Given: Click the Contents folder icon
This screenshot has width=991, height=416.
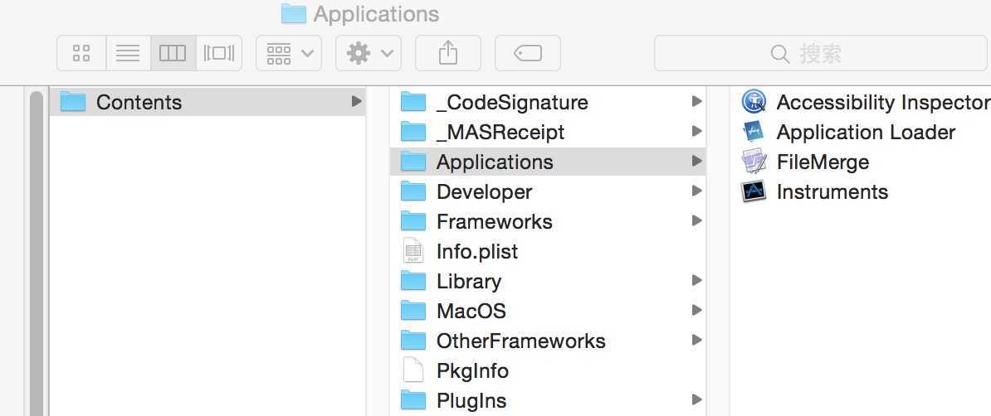Looking at the screenshot, I should point(73,101).
